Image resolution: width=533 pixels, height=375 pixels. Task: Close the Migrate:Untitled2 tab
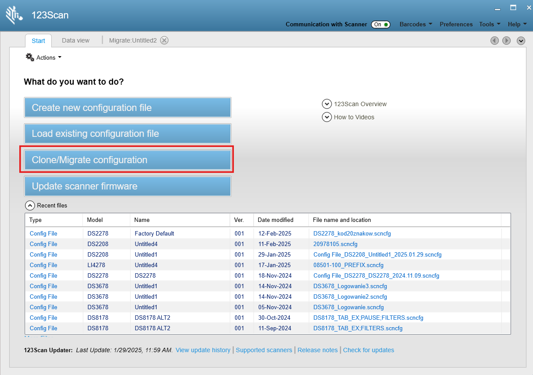click(164, 40)
